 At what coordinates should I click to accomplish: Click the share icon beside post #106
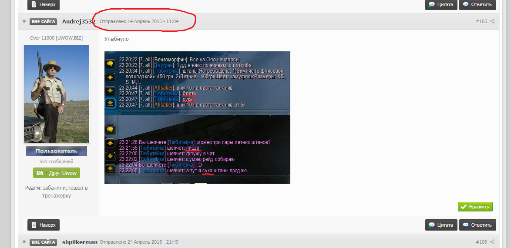[492, 242]
